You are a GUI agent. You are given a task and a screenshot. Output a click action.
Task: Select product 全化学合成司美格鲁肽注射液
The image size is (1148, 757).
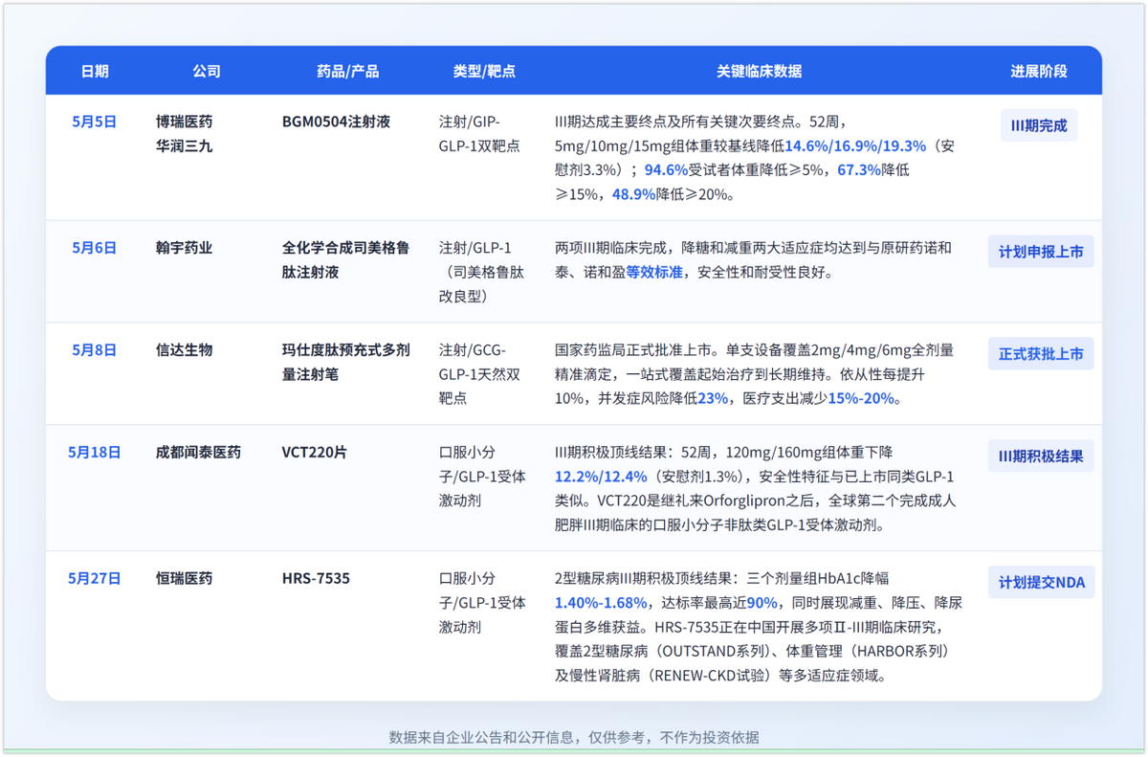point(345,259)
